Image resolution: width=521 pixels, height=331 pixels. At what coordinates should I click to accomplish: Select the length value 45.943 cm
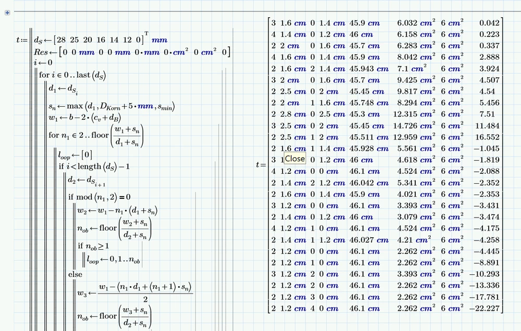pyautogui.click(x=369, y=69)
